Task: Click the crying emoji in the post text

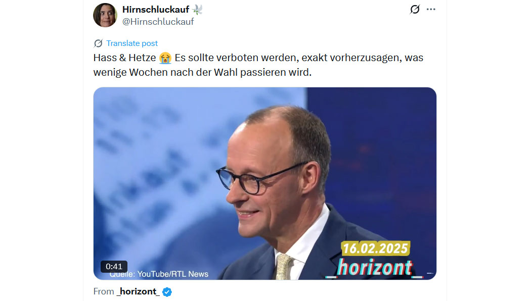Action: click(165, 58)
